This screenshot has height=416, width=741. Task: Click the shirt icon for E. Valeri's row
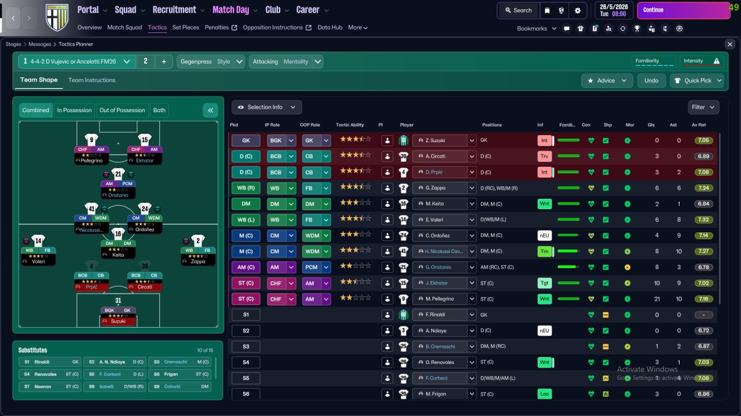pos(403,220)
